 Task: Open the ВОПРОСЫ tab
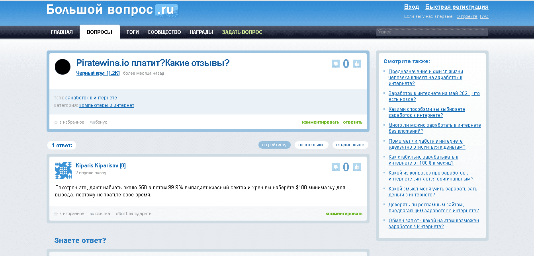click(100, 32)
